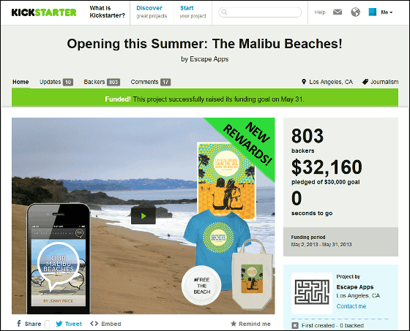Click the globe activity icon
Screen dimensions: 410x331
pyautogui.click(x=355, y=12)
